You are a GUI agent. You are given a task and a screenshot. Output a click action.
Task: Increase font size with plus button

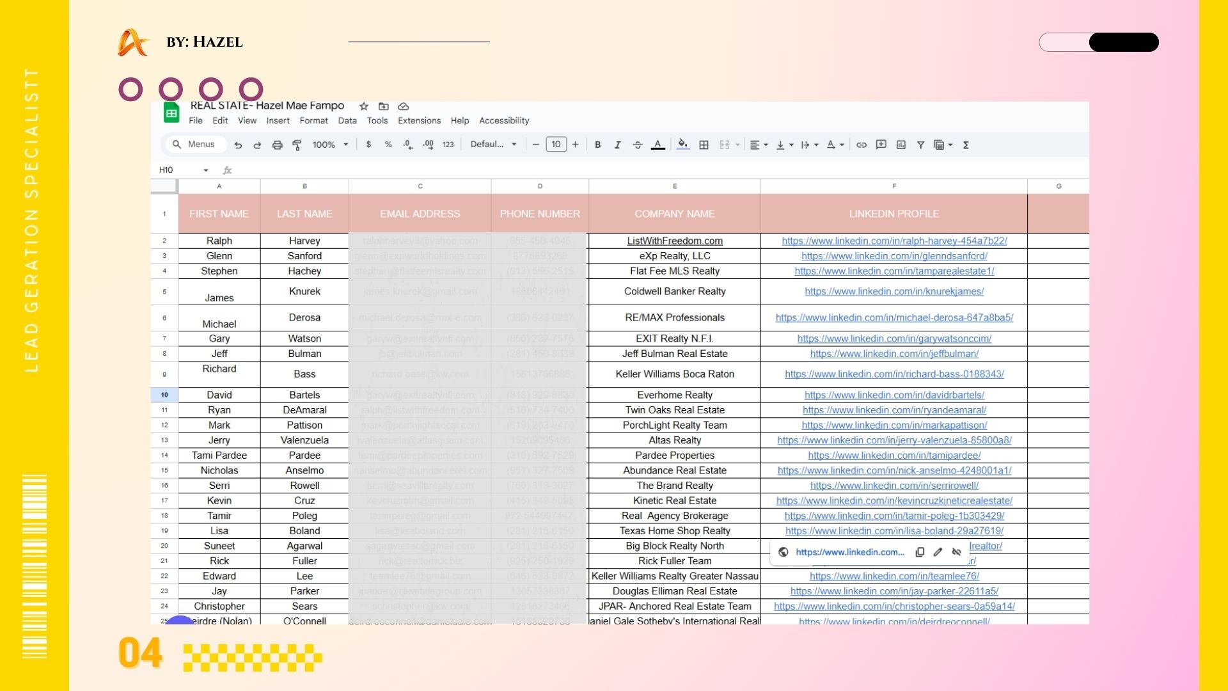tap(576, 145)
